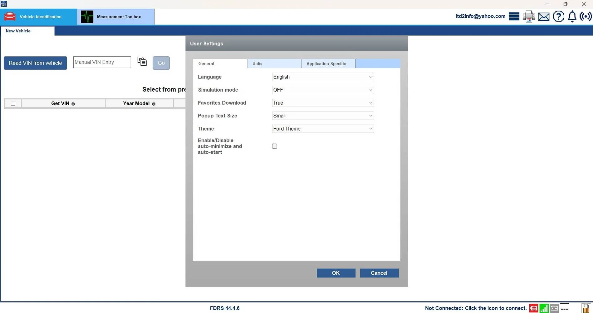Click the Not Connected status message
The width and height of the screenshot is (593, 313).
point(476,308)
